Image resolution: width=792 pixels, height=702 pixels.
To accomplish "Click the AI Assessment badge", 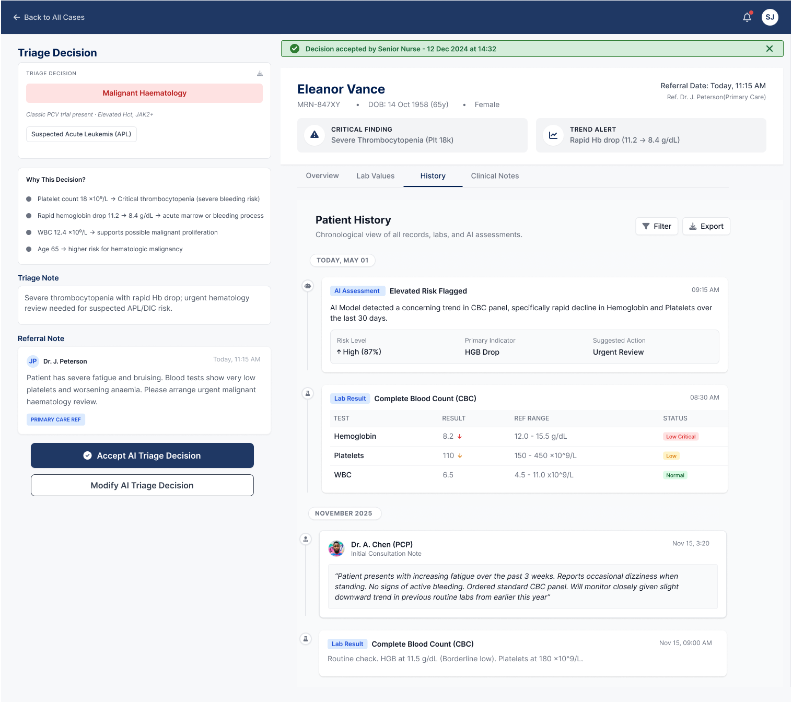I will point(357,291).
